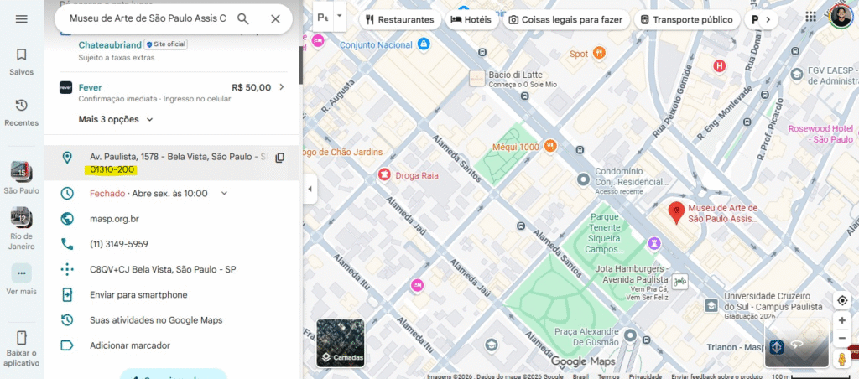Open Salvos saved places
Viewport: 859px width, 379px height.
(x=22, y=61)
